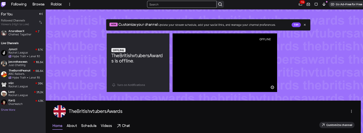Screen dimensions: 363x133
Task: Open Lacy live channel
Action: tap(23, 93)
